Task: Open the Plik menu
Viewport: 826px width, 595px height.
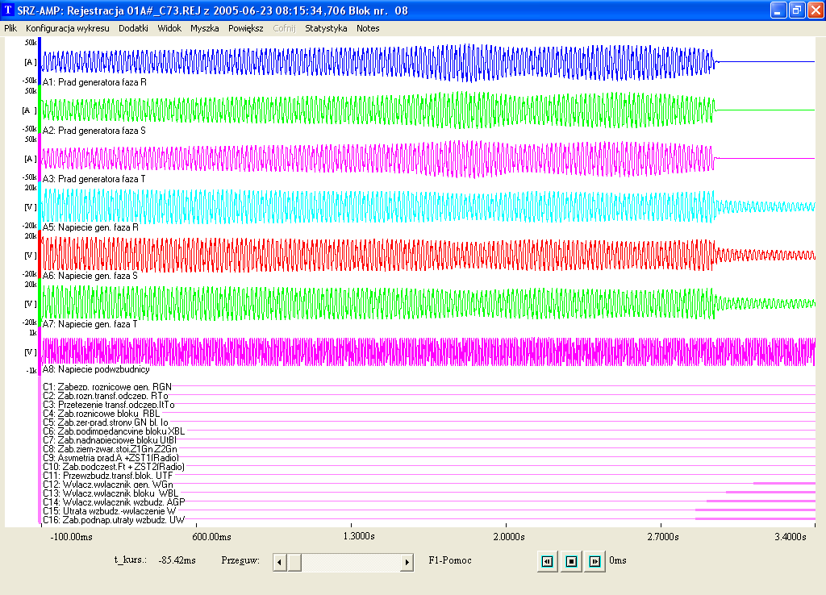Action: tap(10, 27)
